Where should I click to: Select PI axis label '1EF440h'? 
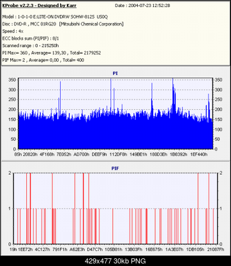click(x=198, y=154)
